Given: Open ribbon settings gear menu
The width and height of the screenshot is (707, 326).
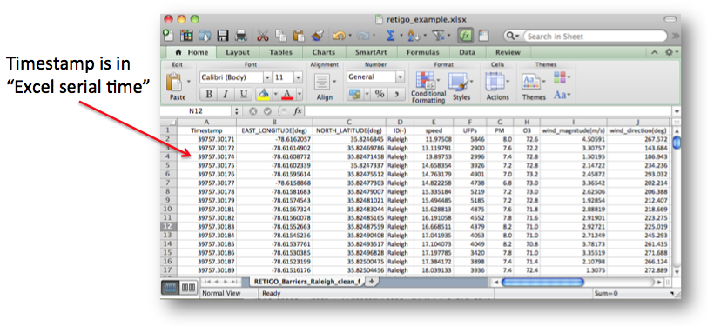Looking at the screenshot, I should point(670,52).
